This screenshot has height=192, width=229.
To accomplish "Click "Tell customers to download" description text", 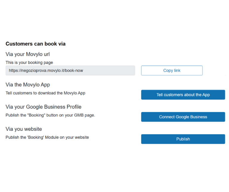I will point(45,93).
